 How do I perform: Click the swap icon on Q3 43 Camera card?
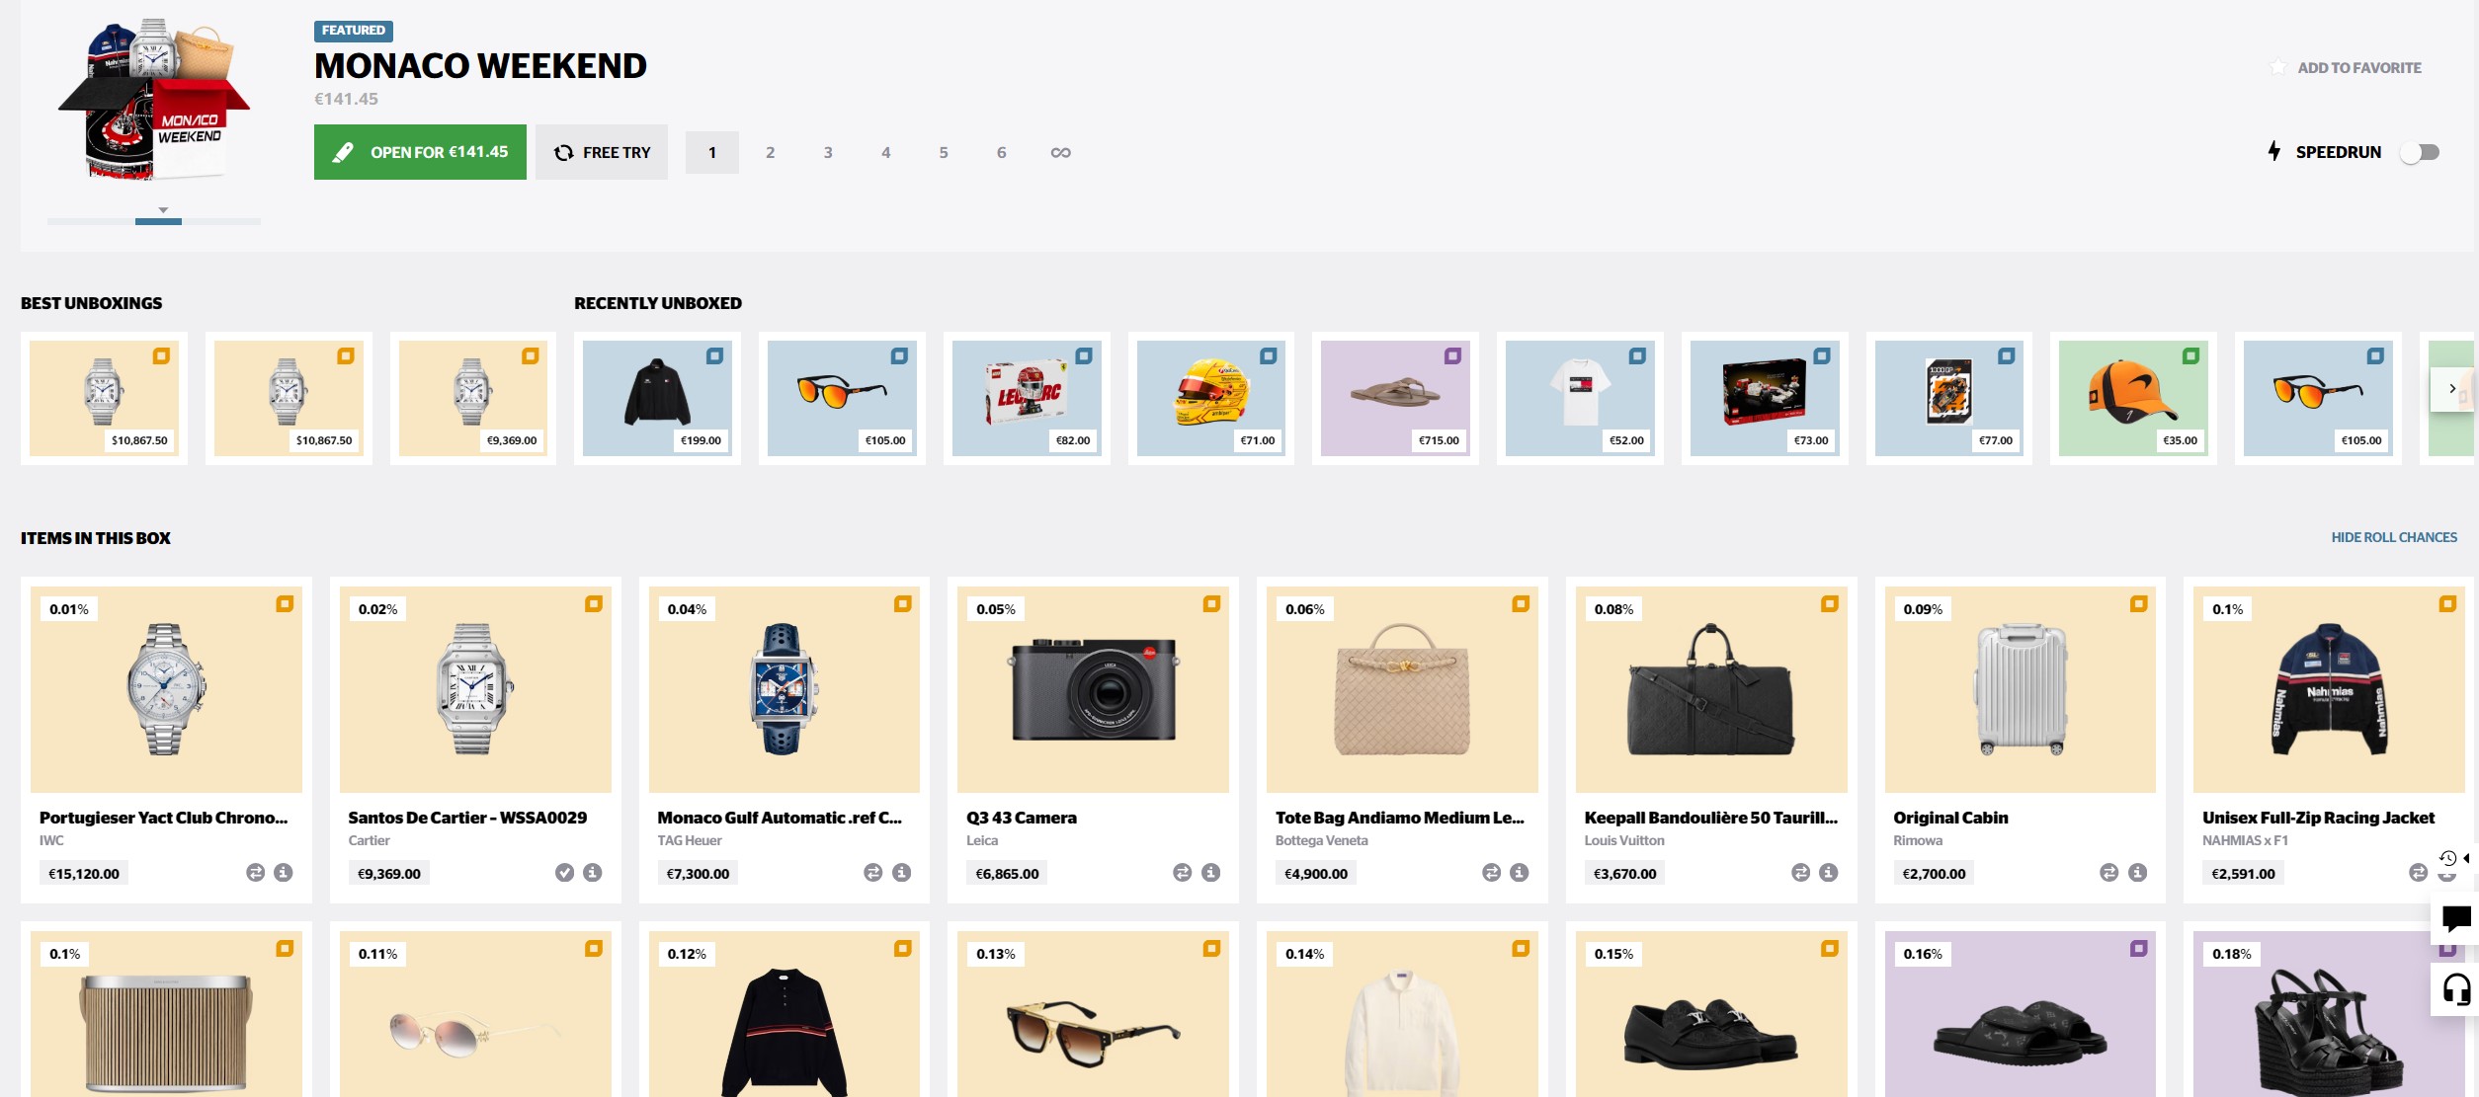coord(1183,873)
